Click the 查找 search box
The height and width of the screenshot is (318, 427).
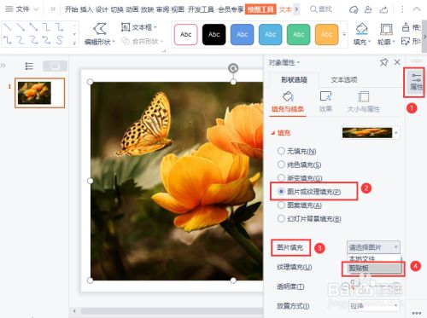click(321, 9)
